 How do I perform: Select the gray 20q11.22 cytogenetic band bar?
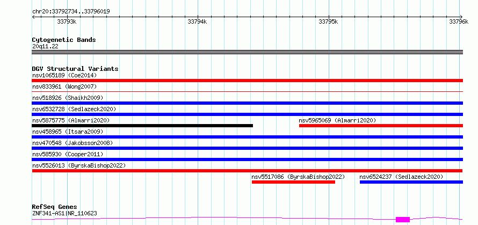click(247, 52)
